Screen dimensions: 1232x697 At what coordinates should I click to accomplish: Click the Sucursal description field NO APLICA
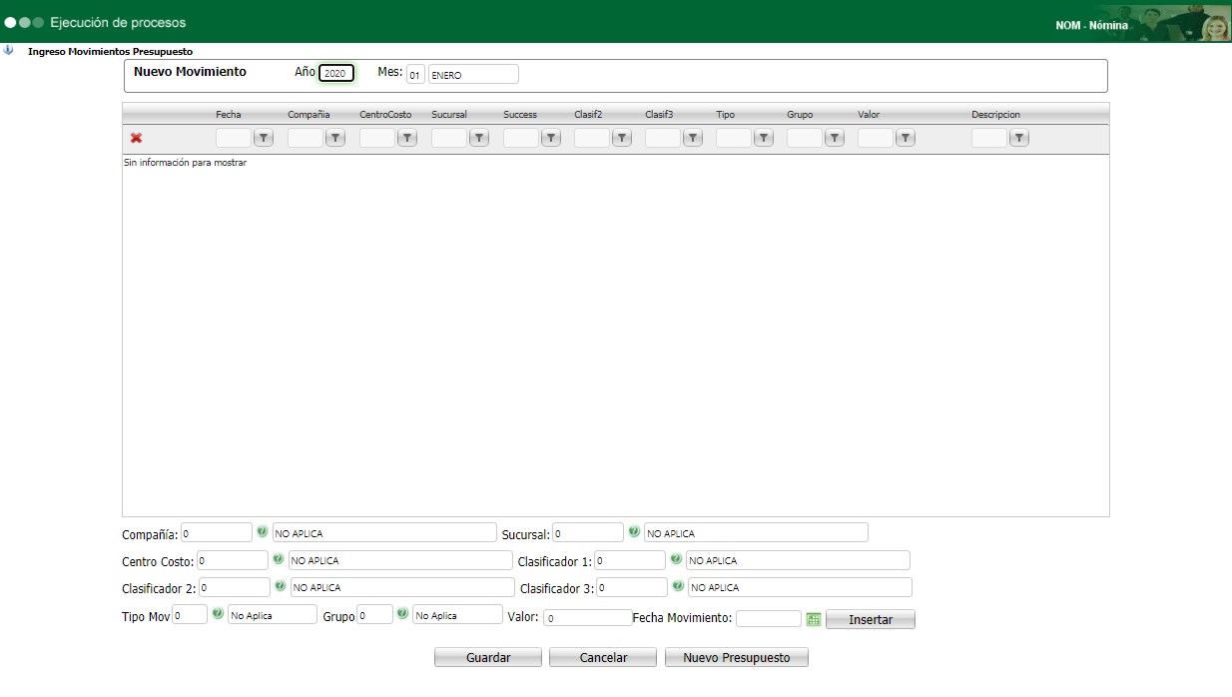pyautogui.click(x=756, y=533)
